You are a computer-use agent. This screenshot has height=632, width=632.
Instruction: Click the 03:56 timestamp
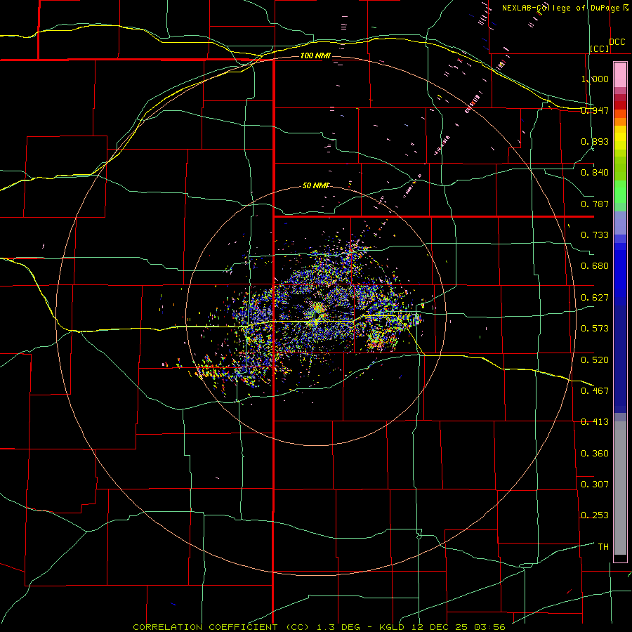pyautogui.click(x=489, y=627)
